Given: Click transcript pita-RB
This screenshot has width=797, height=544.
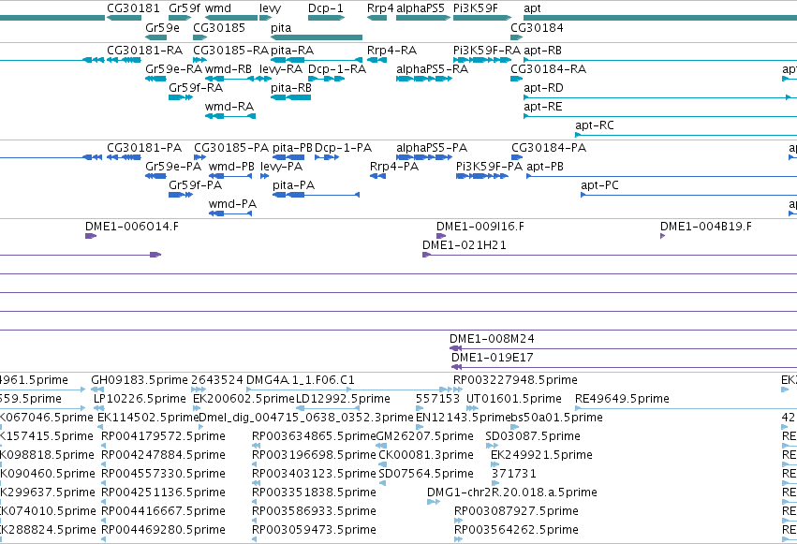Looking at the screenshot, I should pos(291,88).
